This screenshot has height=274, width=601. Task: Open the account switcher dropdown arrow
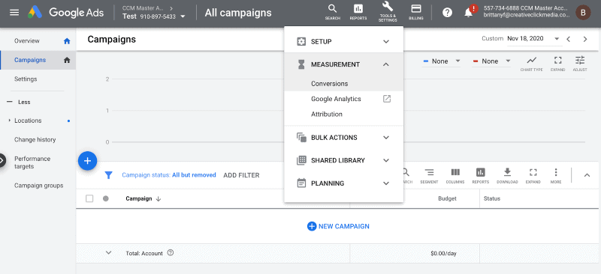[183, 16]
